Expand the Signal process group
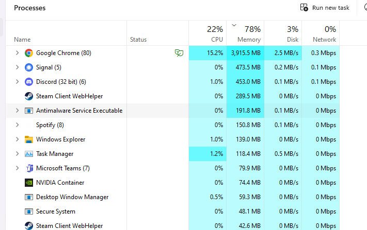The width and height of the screenshot is (367, 230). 17,67
